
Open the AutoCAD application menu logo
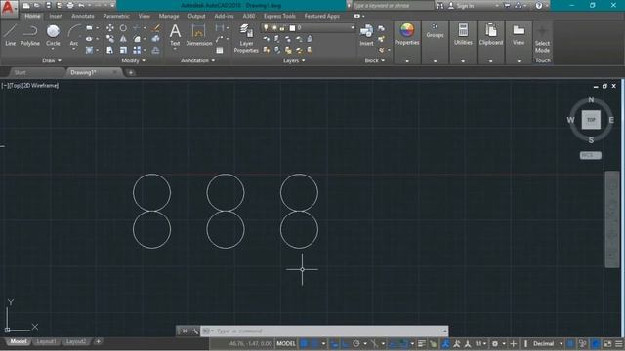tap(8, 9)
